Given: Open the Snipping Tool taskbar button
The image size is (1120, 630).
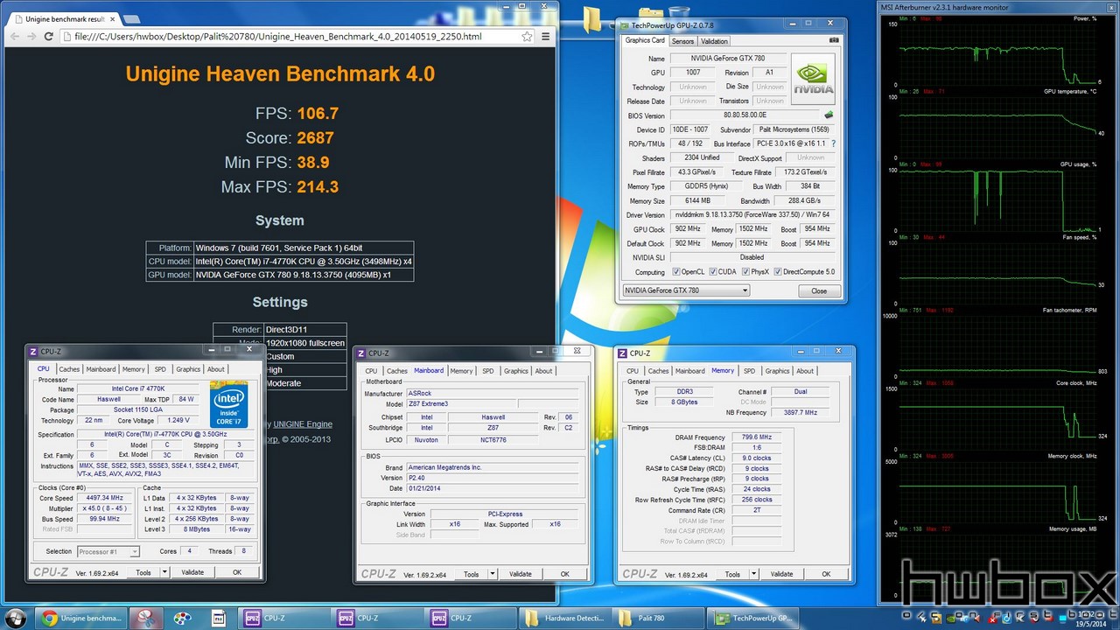Looking at the screenshot, I should pyautogui.click(x=145, y=618).
